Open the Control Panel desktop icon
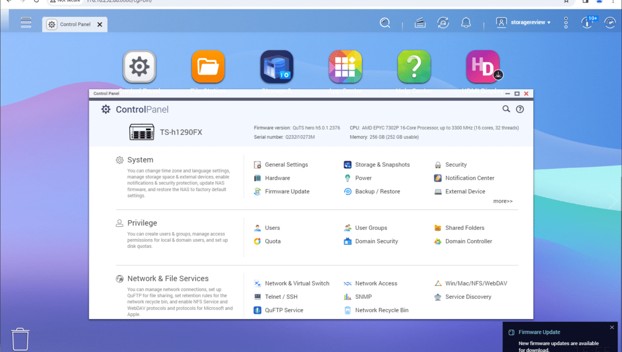Screen dimensions: 622x352 (x=139, y=66)
